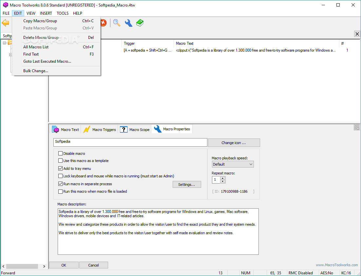The width and height of the screenshot is (361, 276).
Task: Click the AES:No status bar entry
Action: [x=327, y=273]
